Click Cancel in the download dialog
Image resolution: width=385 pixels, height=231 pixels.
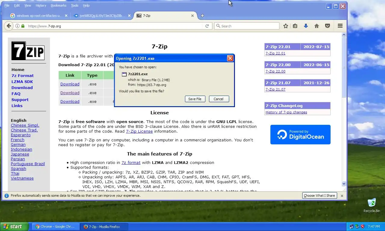point(218,99)
